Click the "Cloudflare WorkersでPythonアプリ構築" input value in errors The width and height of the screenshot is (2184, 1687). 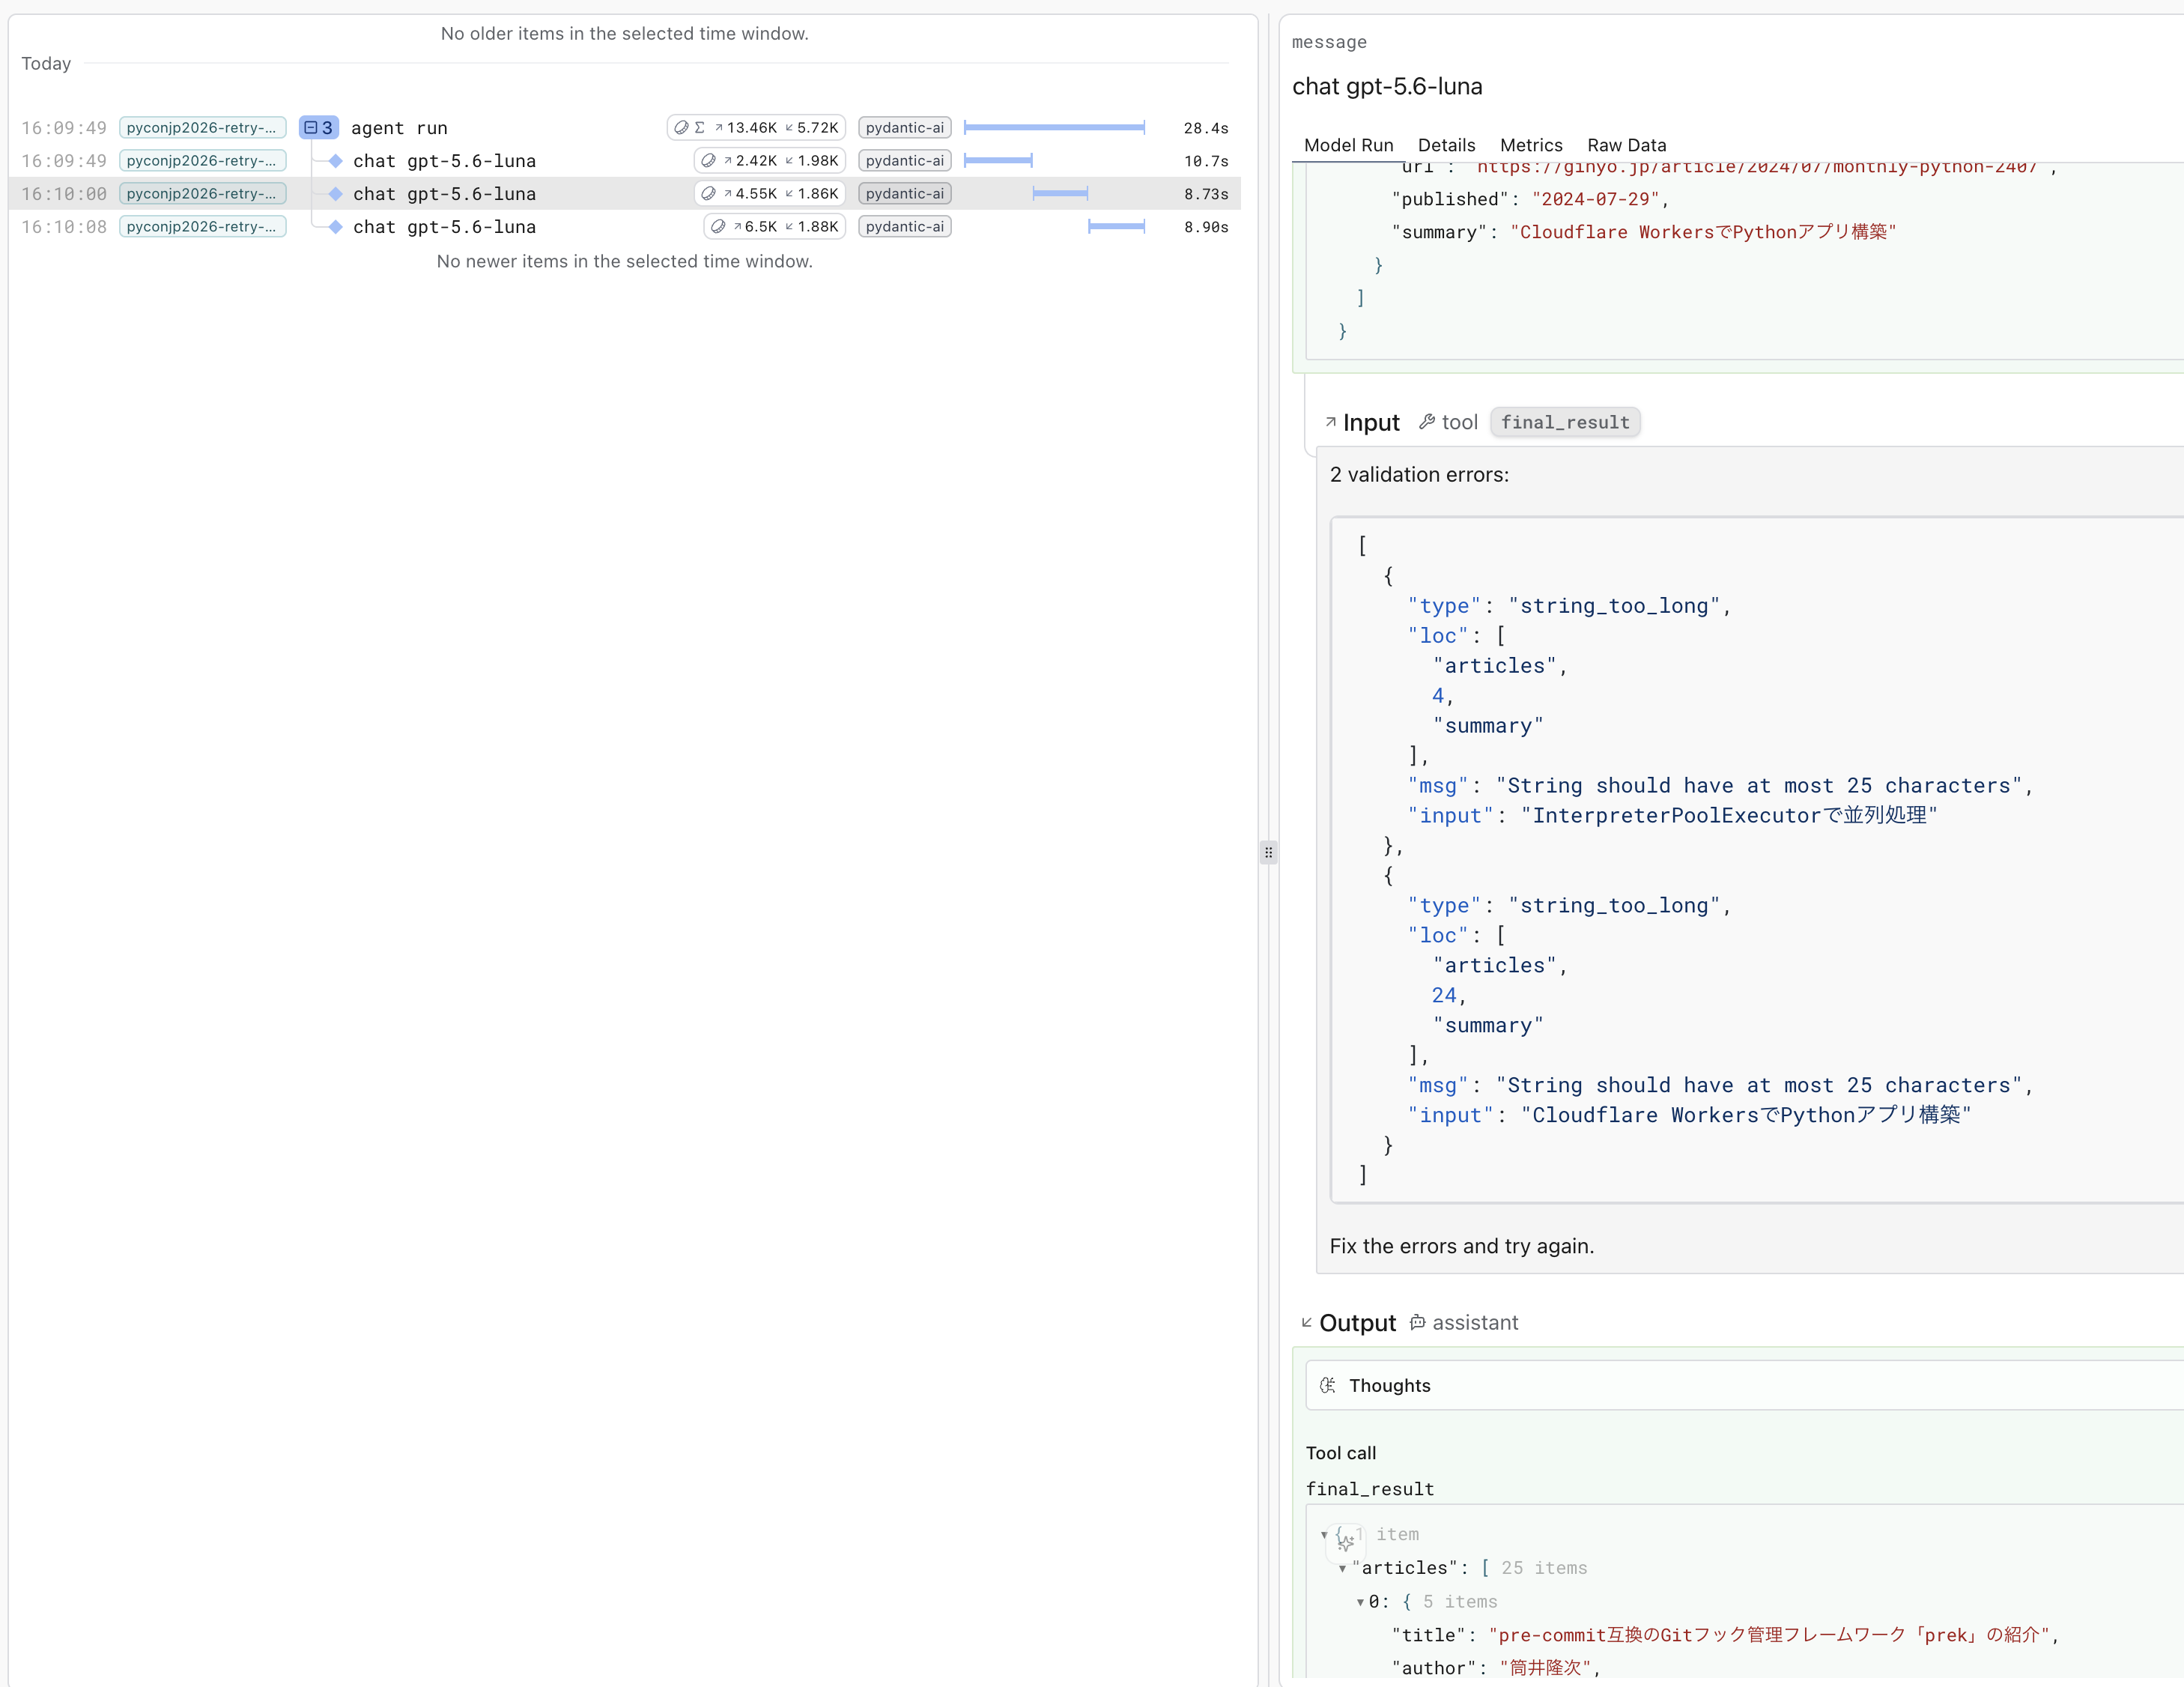[x=1746, y=1115]
